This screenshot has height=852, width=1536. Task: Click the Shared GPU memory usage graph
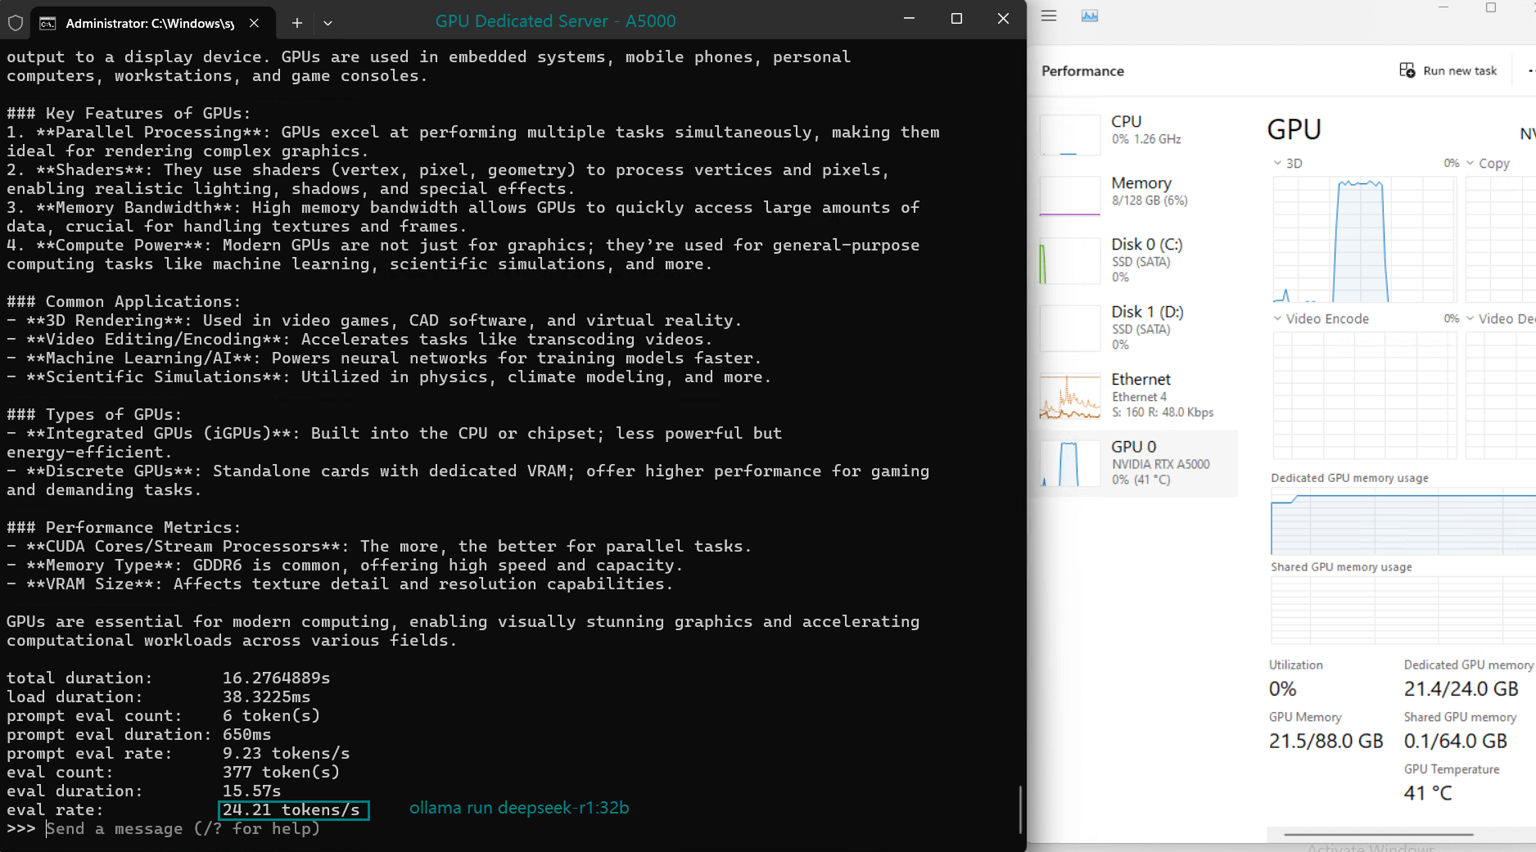tap(1403, 611)
